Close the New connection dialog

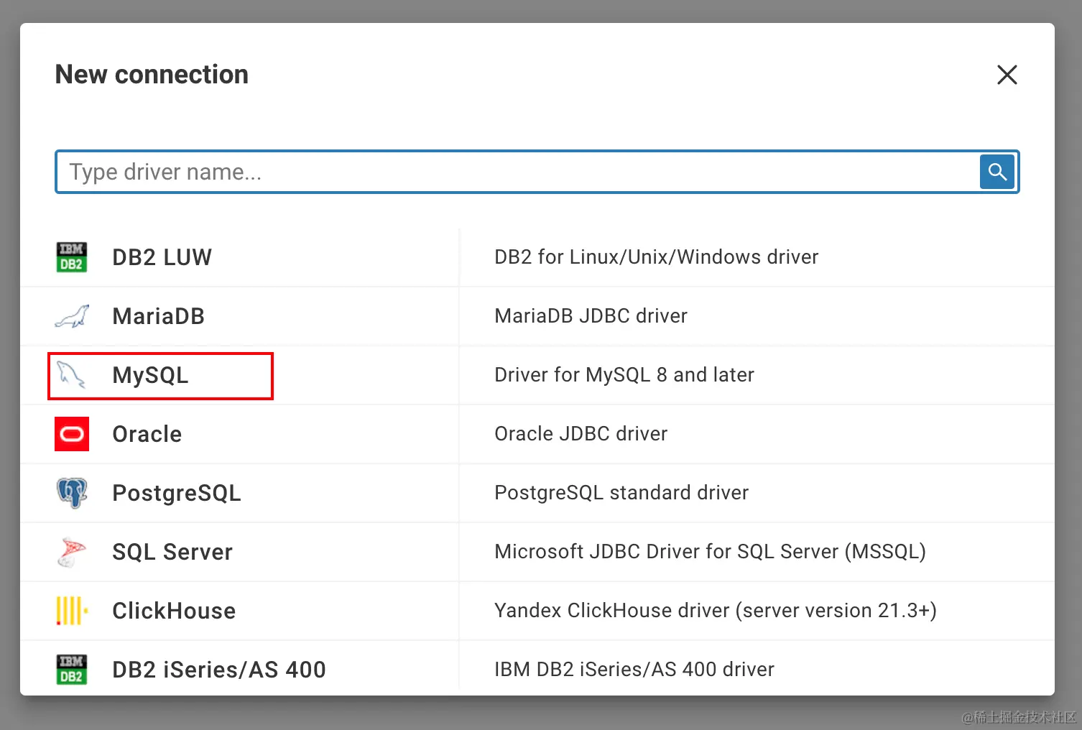click(1007, 75)
